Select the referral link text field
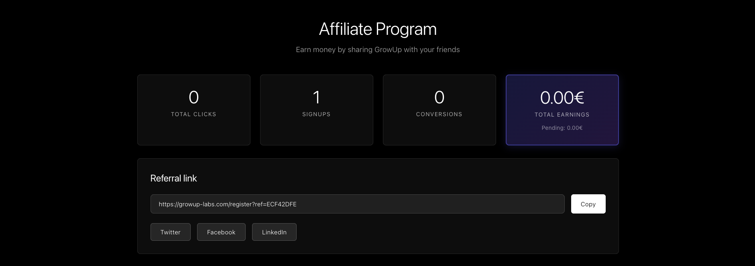 [357, 204]
